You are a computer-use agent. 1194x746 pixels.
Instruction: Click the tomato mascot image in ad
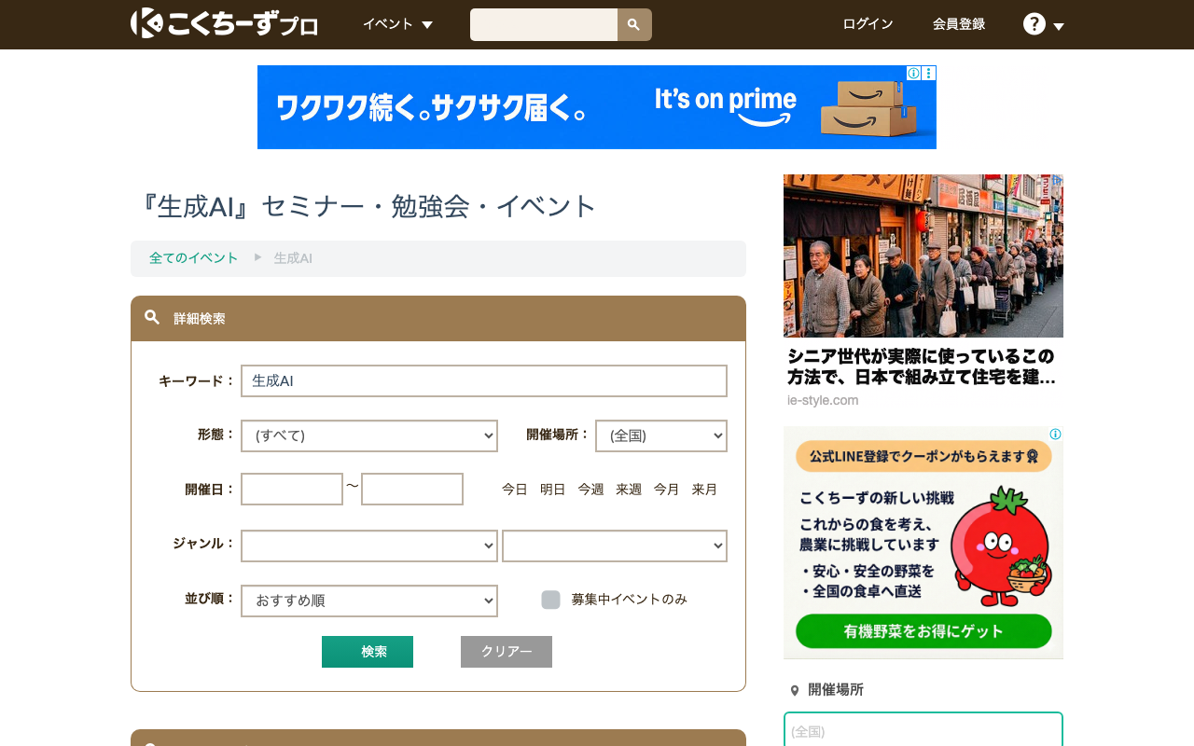point(1001,546)
